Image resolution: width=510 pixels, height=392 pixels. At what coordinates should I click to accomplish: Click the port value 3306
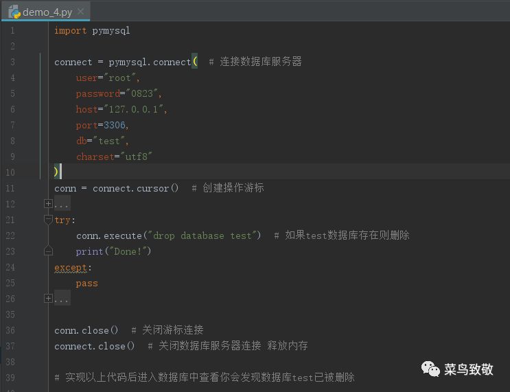point(115,125)
